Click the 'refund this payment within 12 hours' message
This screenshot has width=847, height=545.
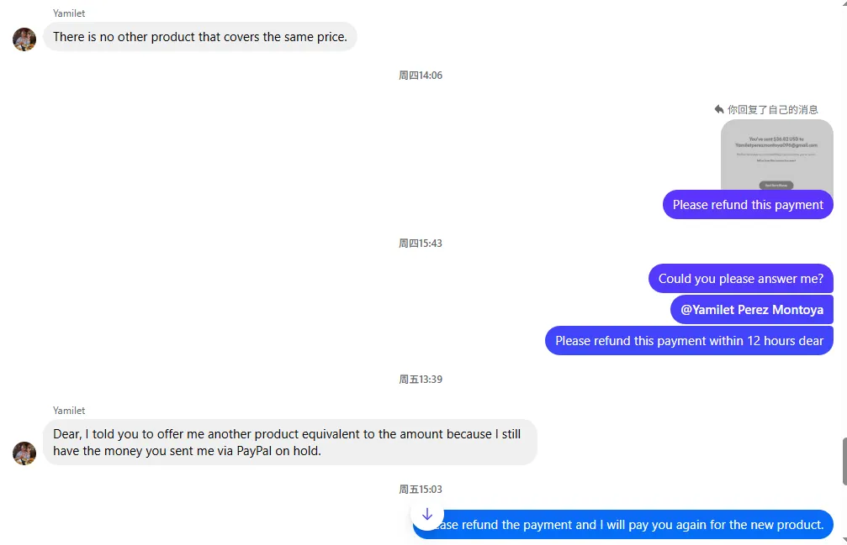click(x=689, y=341)
